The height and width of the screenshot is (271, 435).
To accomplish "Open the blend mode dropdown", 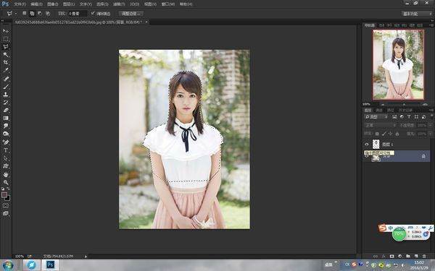I will [x=381, y=125].
